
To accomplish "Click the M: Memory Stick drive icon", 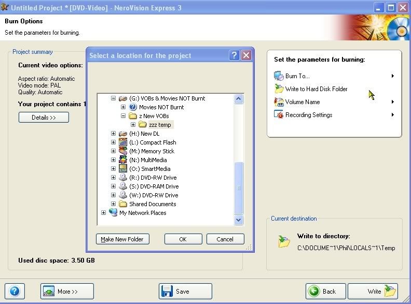I will click(x=123, y=151).
